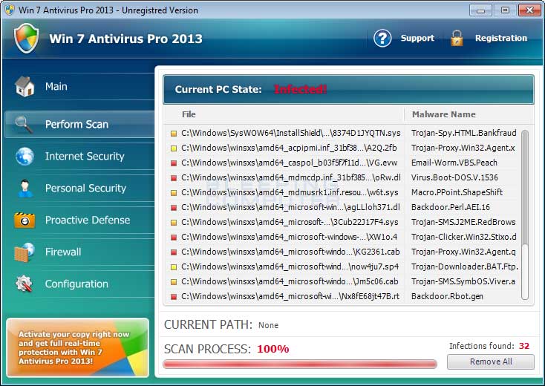Click file path ending 8374D1JYQTN.sys
Viewport: 545px width, 386px height.
coord(290,133)
